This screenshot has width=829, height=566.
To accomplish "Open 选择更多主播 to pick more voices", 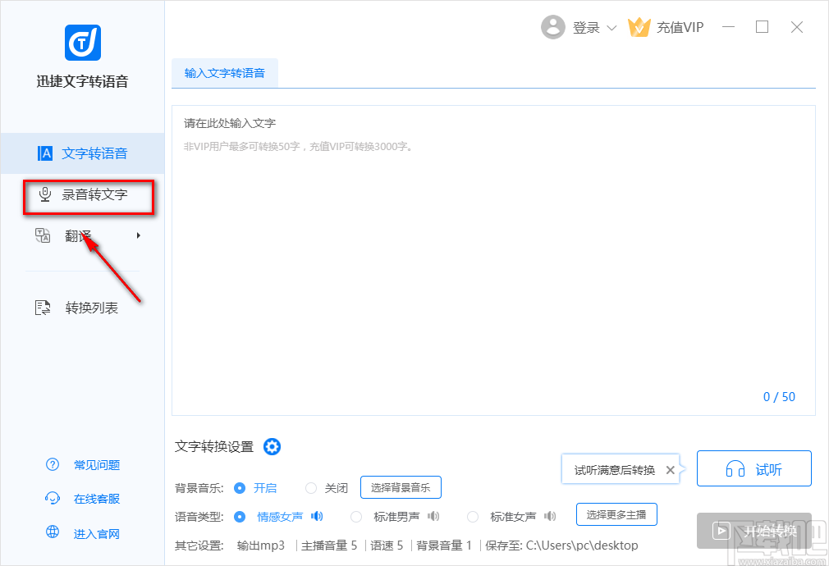I will 616,514.
